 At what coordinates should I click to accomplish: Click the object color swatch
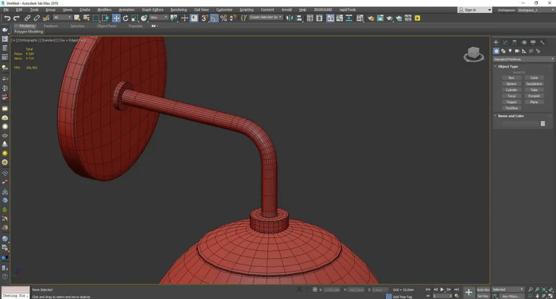(x=543, y=123)
